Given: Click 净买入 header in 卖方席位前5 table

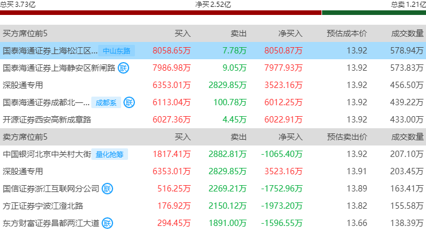Looking at the screenshot, I should [x=291, y=137].
